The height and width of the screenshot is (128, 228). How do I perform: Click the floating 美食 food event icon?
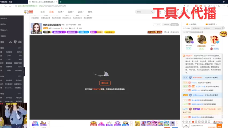coord(223,34)
